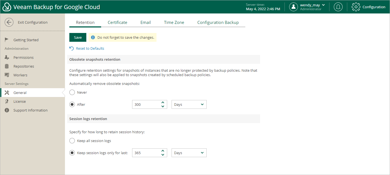The height and width of the screenshot is (175, 390).
Task: Click the session logs field showing 365
Action: click(149, 153)
